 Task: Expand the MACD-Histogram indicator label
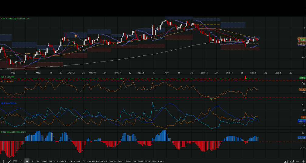[13, 132]
